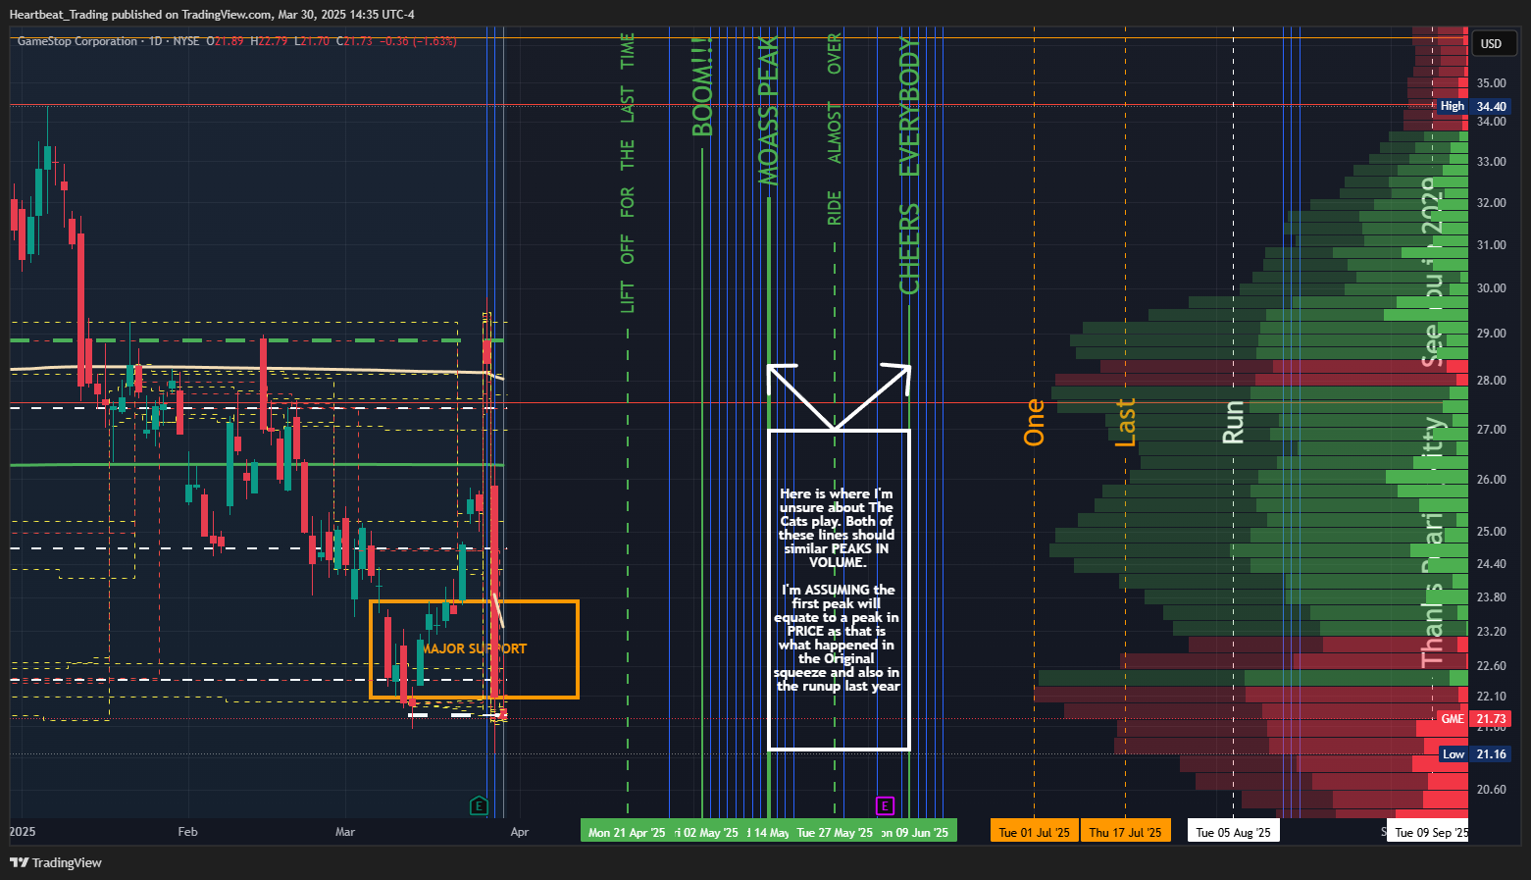This screenshot has width=1531, height=880.
Task: Click the NYSE exchange label in legend
Action: coord(186,41)
